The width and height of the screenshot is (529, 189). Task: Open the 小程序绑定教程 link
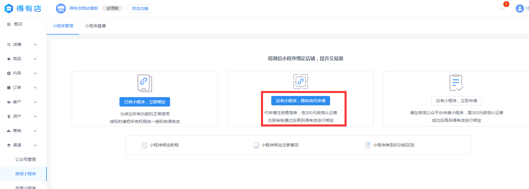tap(164, 145)
